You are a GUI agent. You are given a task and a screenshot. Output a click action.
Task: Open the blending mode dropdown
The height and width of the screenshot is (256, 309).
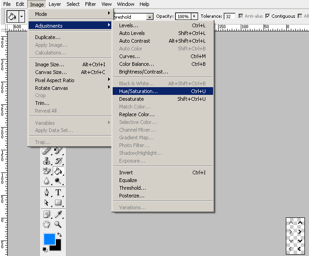click(150, 17)
